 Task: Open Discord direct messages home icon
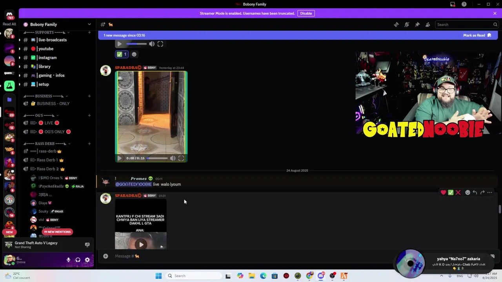[9, 15]
